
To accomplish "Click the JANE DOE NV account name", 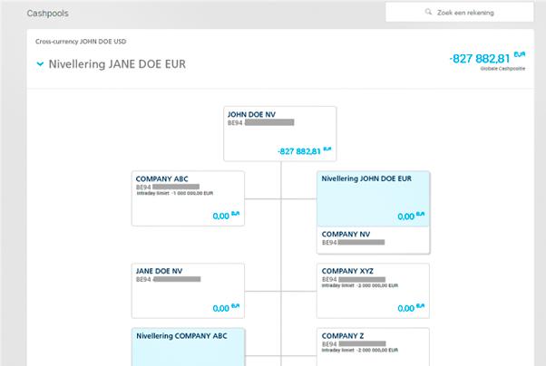I will pos(160,271).
